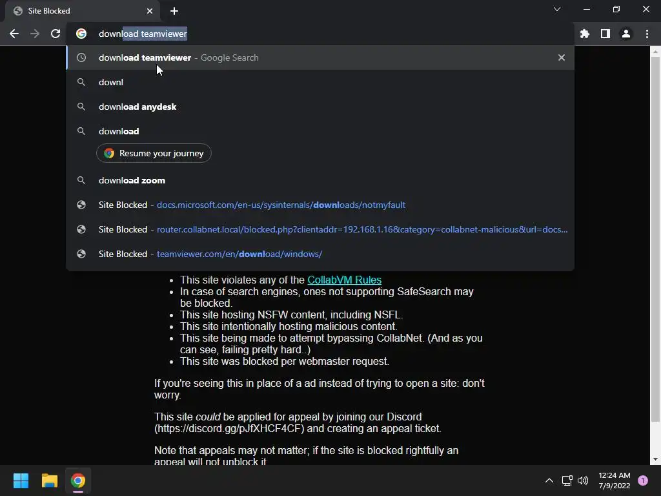
Task: Click Chrome icon in taskbar
Action: (78, 480)
